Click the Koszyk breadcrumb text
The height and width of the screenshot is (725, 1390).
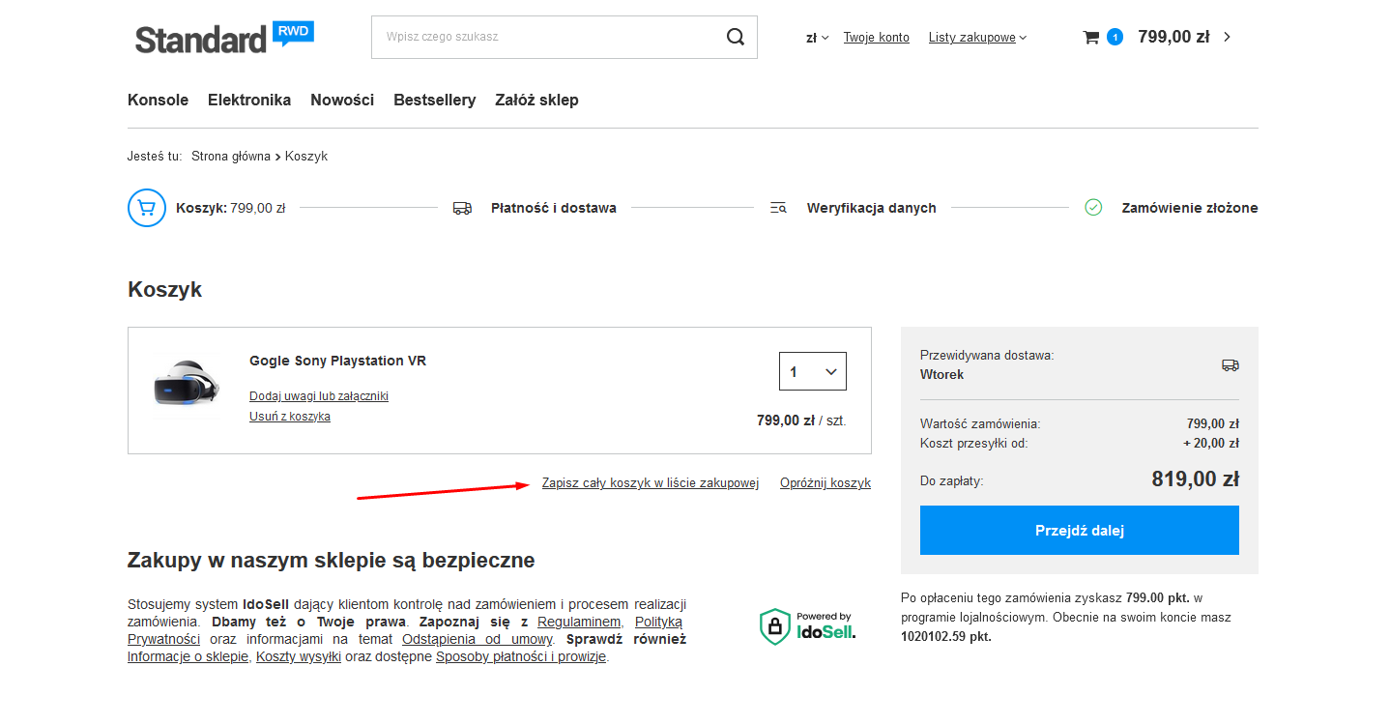[x=306, y=156]
